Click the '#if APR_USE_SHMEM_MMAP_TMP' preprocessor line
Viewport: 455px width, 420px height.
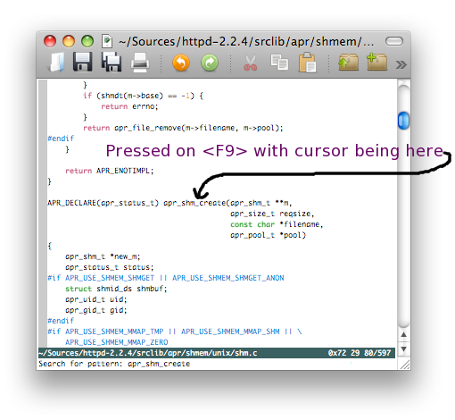175,332
